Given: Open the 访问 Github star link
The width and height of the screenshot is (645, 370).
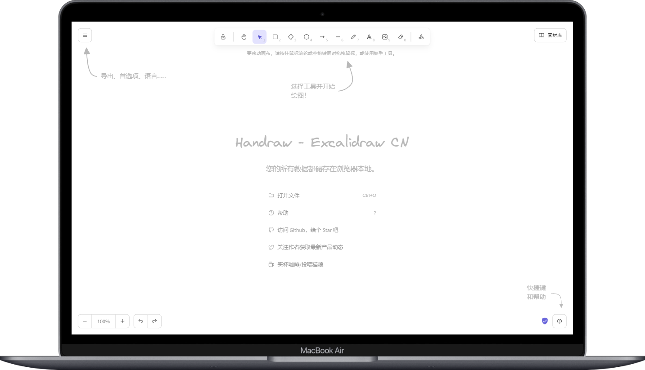Looking at the screenshot, I should (x=322, y=230).
